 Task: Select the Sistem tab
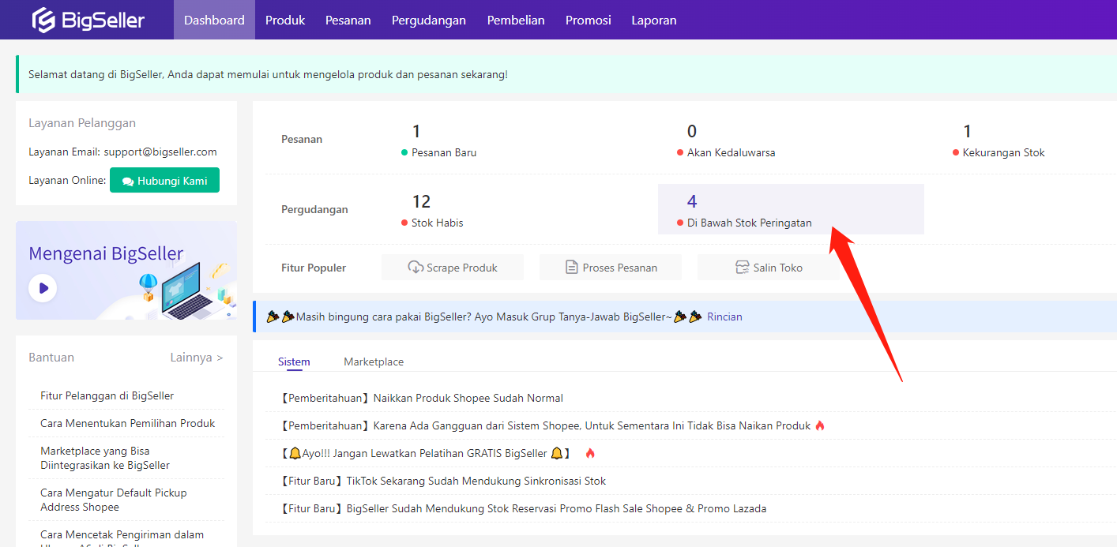(294, 362)
